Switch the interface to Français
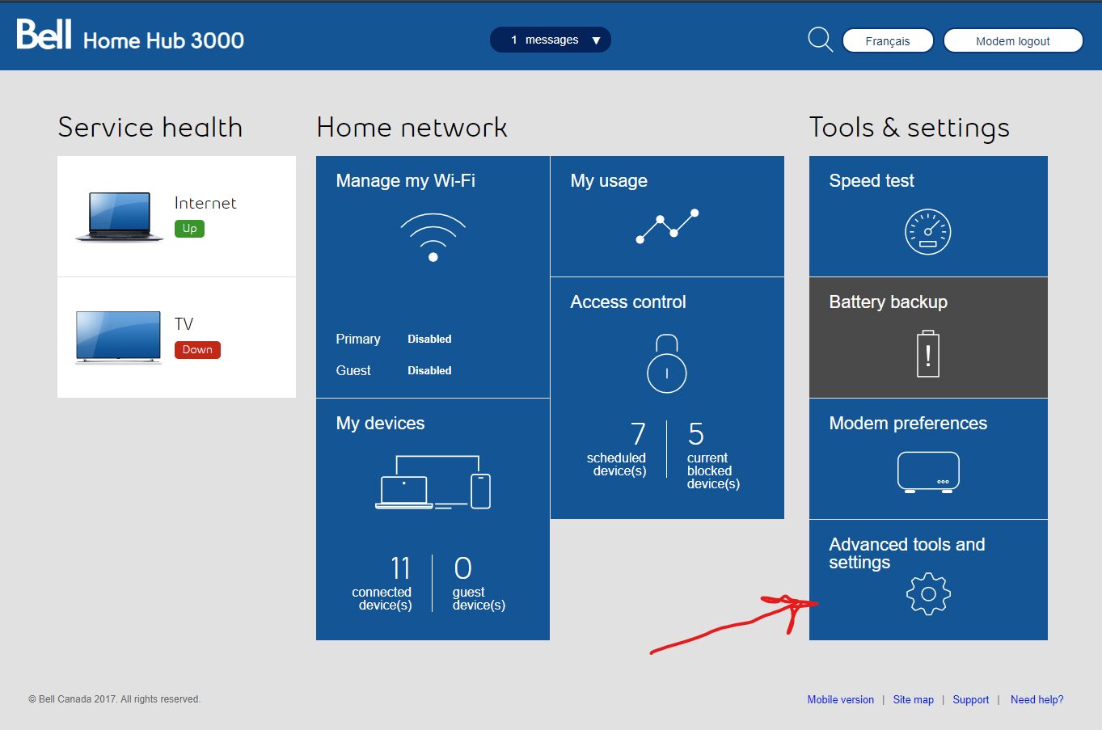 [887, 40]
